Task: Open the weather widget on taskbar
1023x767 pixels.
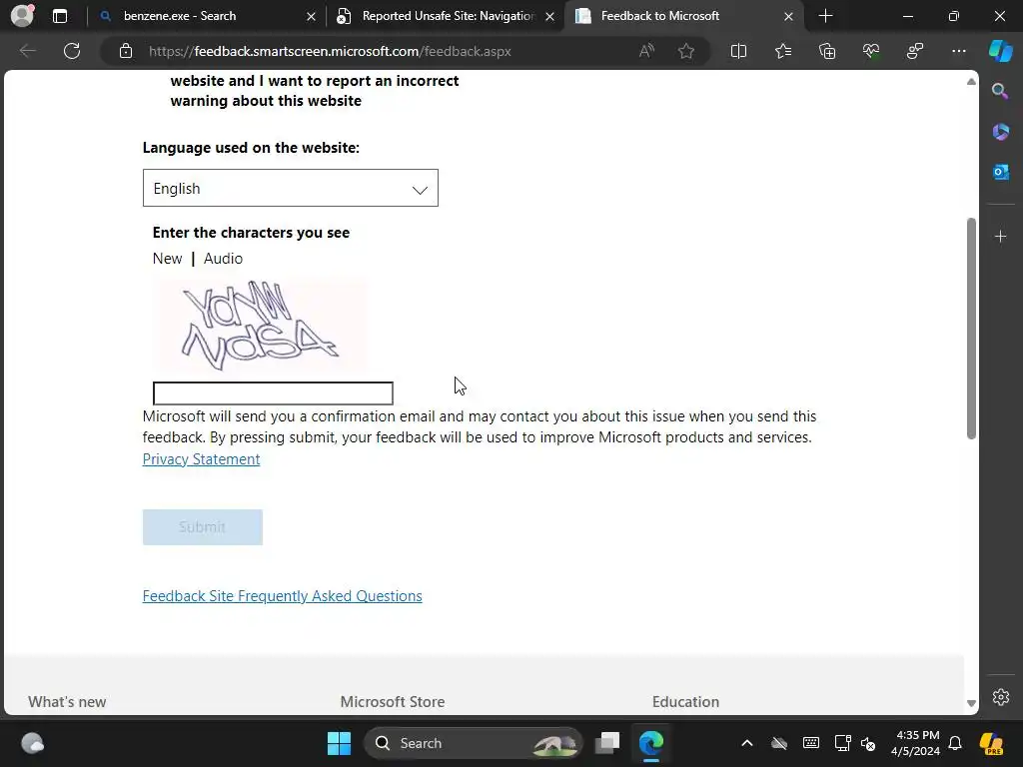Action: pyautogui.click(x=32, y=743)
